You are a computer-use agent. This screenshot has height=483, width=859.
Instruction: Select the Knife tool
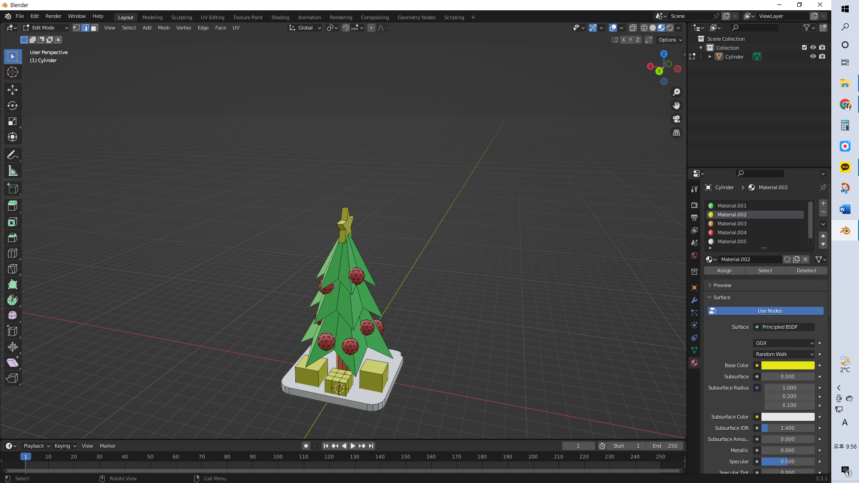[x=13, y=269]
